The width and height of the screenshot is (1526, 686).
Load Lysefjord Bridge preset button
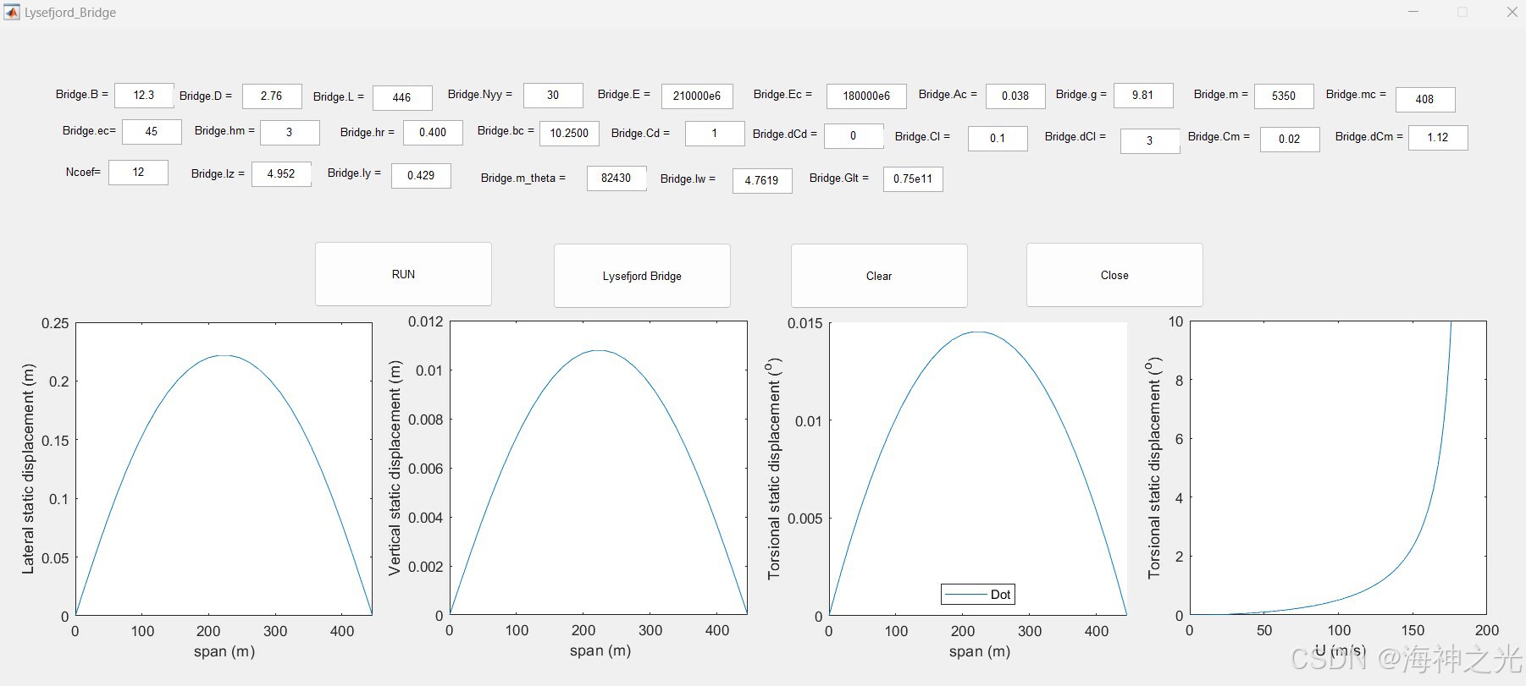pyautogui.click(x=642, y=276)
